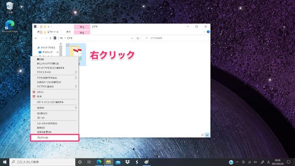
Task: Expand the ライブラリに追加 submenu
Action: [76, 87]
